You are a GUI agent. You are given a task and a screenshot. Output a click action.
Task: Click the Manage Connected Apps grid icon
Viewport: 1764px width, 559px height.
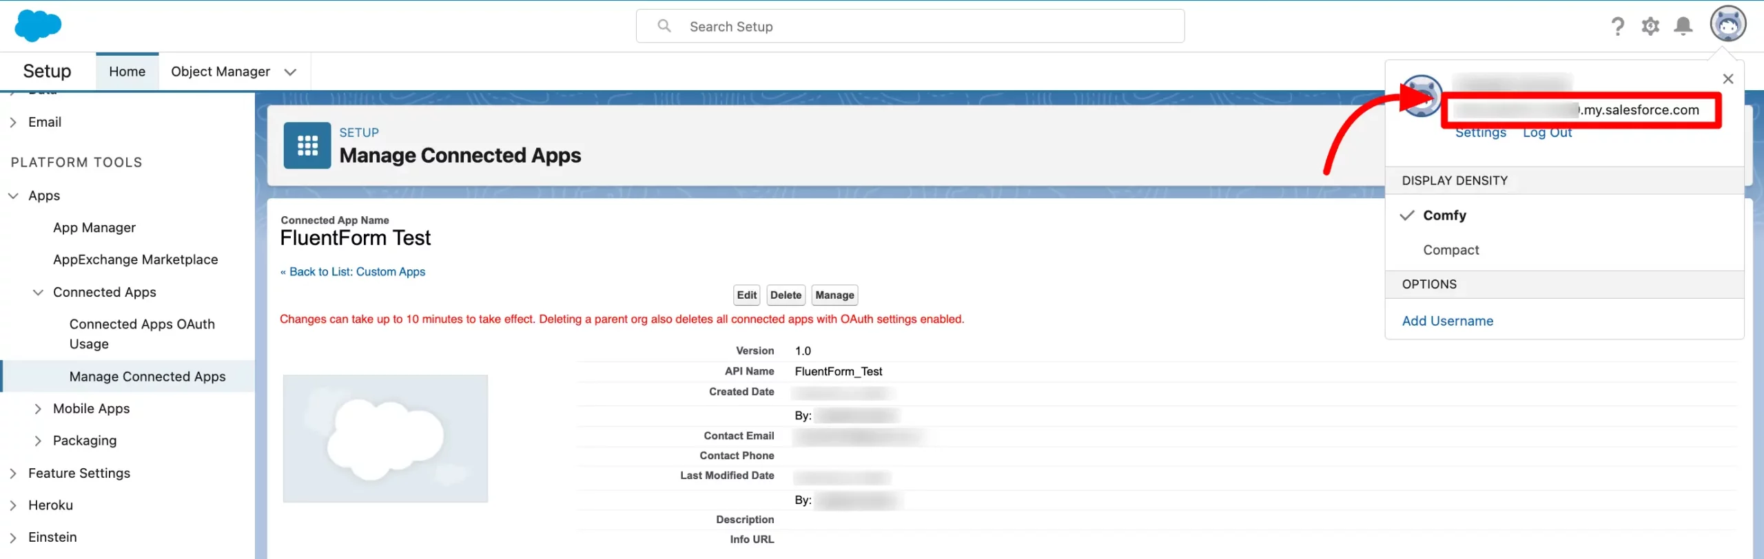point(307,145)
